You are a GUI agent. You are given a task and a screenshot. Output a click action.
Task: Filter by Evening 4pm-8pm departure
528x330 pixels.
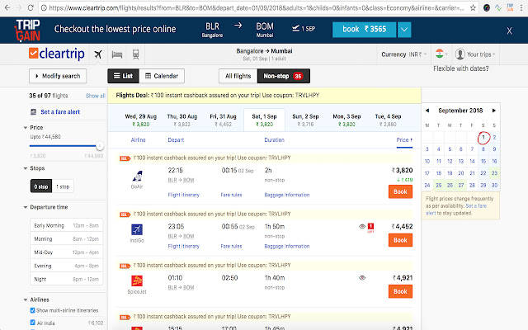pyautogui.click(x=66, y=266)
